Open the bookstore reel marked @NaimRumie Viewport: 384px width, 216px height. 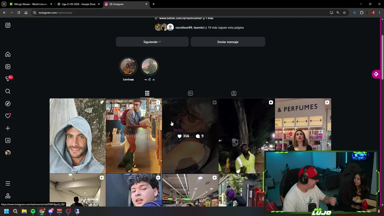[x=134, y=136]
